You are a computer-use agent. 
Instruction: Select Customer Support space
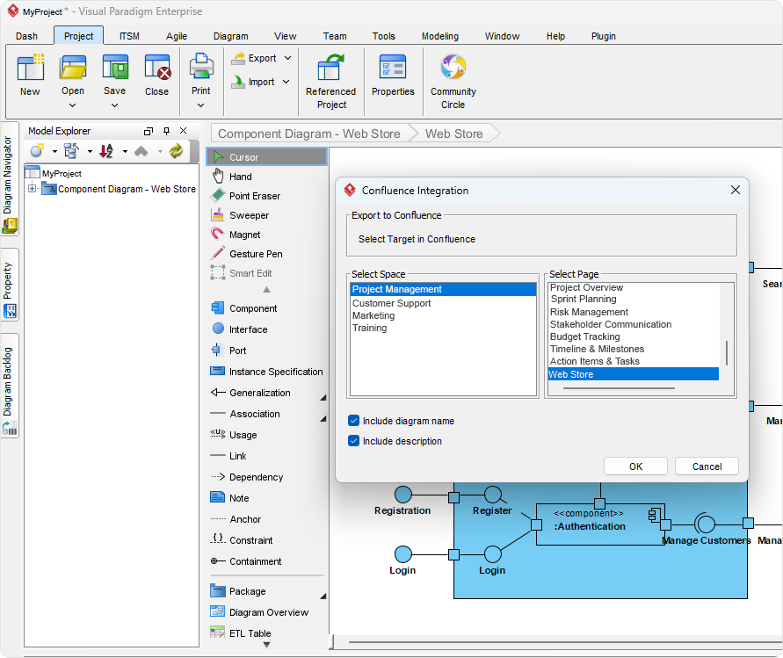click(392, 303)
